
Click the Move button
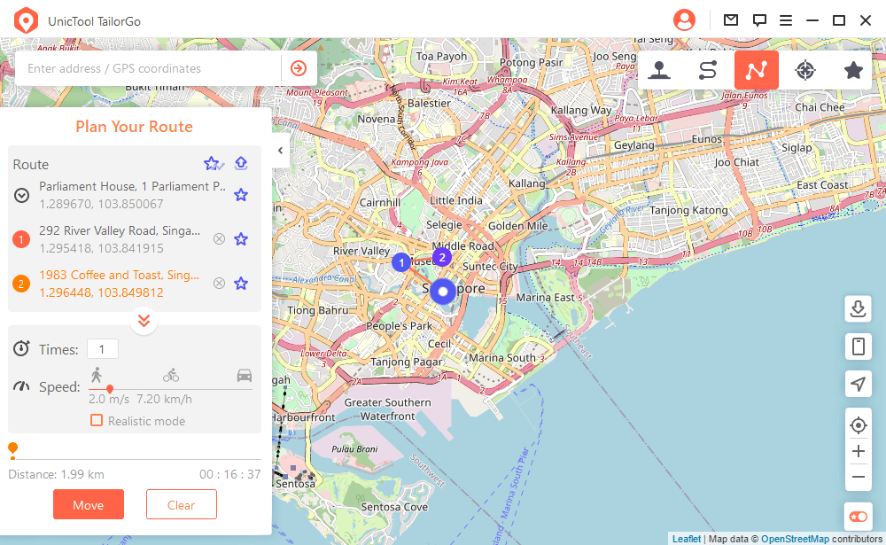coord(88,504)
